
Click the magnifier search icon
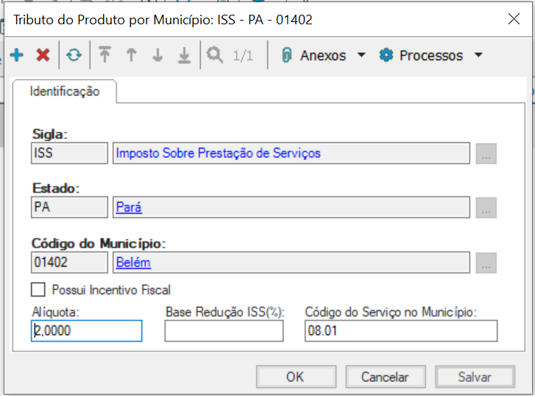(215, 55)
